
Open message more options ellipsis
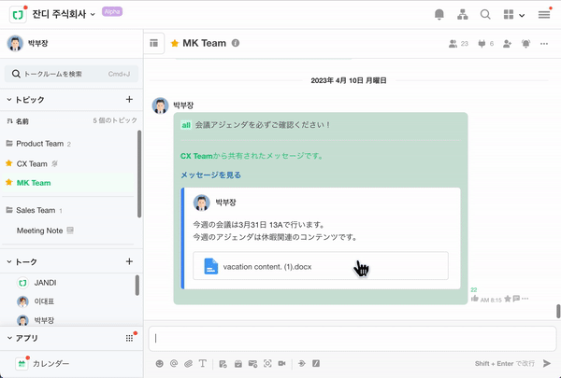(x=525, y=299)
